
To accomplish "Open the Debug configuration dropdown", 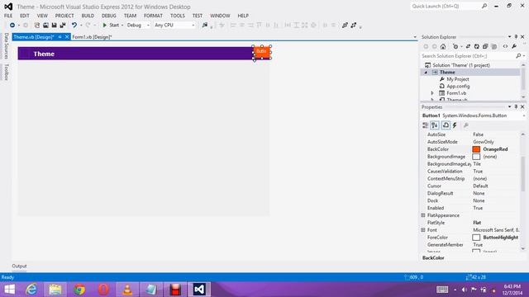I will point(148,26).
